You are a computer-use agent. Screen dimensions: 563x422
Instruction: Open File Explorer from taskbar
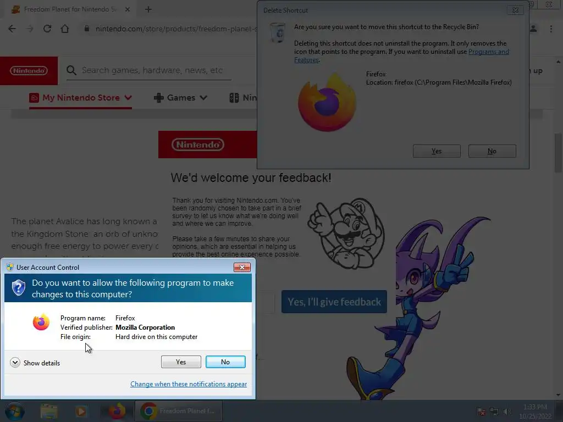click(49, 411)
